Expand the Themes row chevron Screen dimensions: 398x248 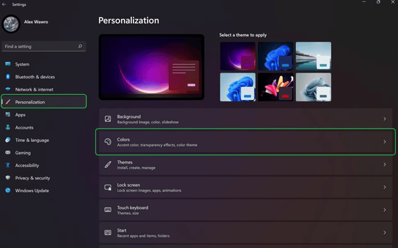tap(385, 164)
